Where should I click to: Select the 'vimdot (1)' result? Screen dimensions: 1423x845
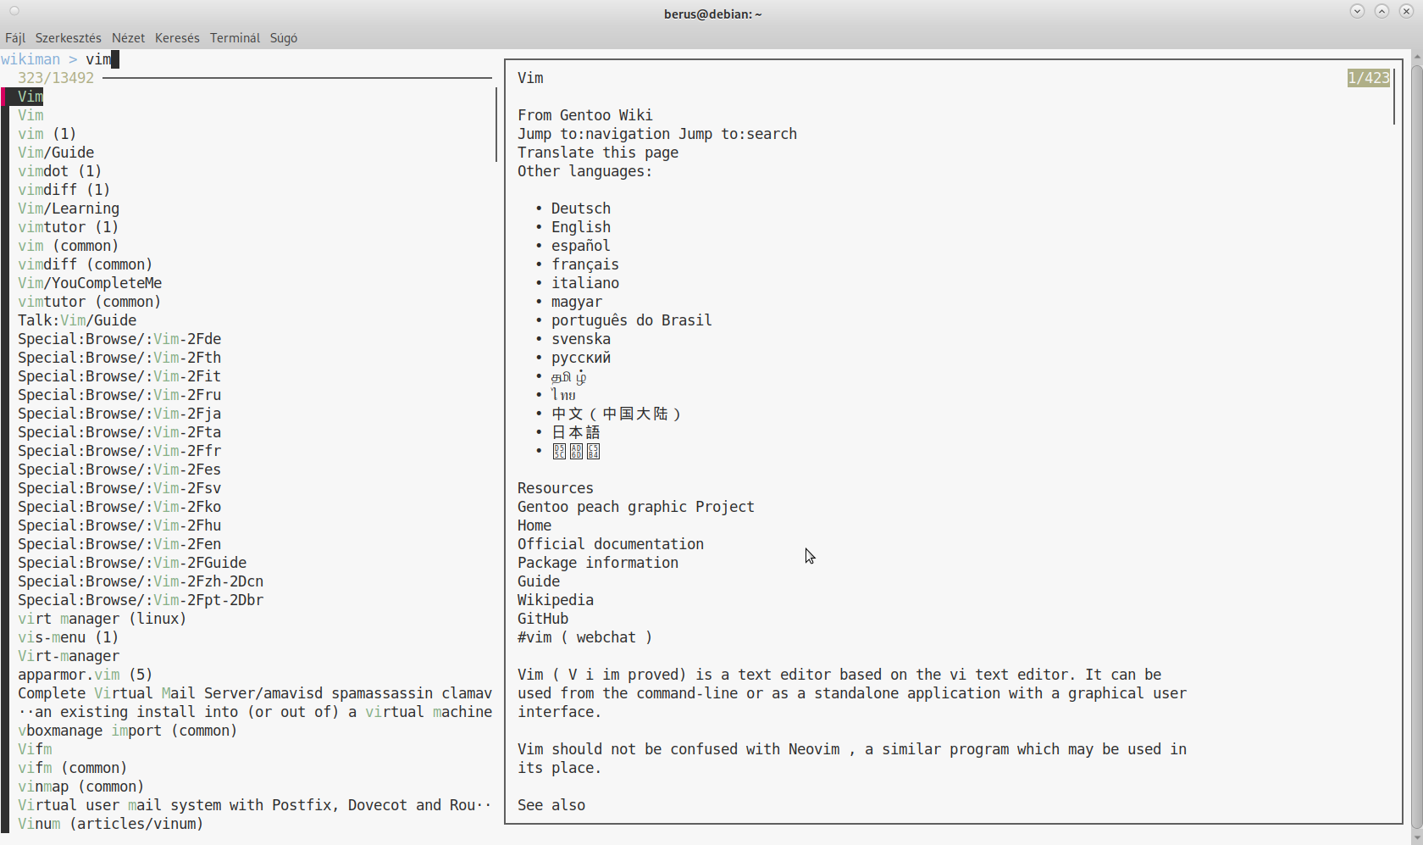[60, 171]
